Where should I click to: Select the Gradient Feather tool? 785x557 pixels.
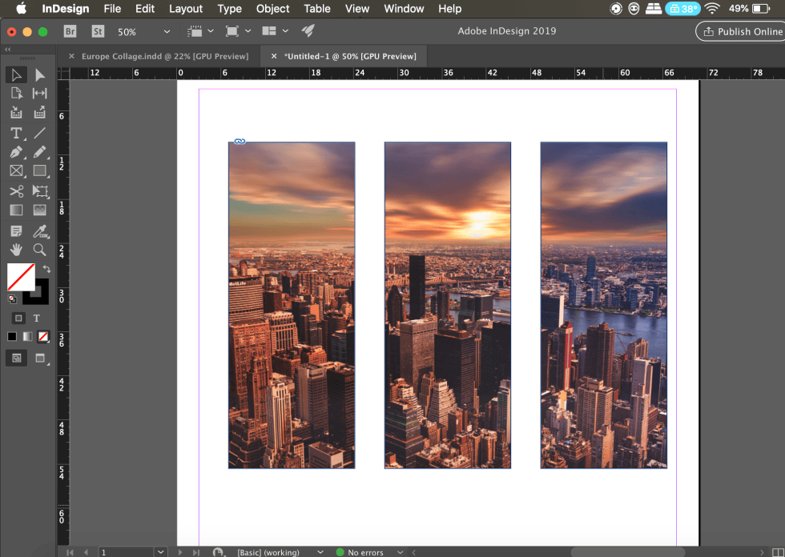point(39,210)
